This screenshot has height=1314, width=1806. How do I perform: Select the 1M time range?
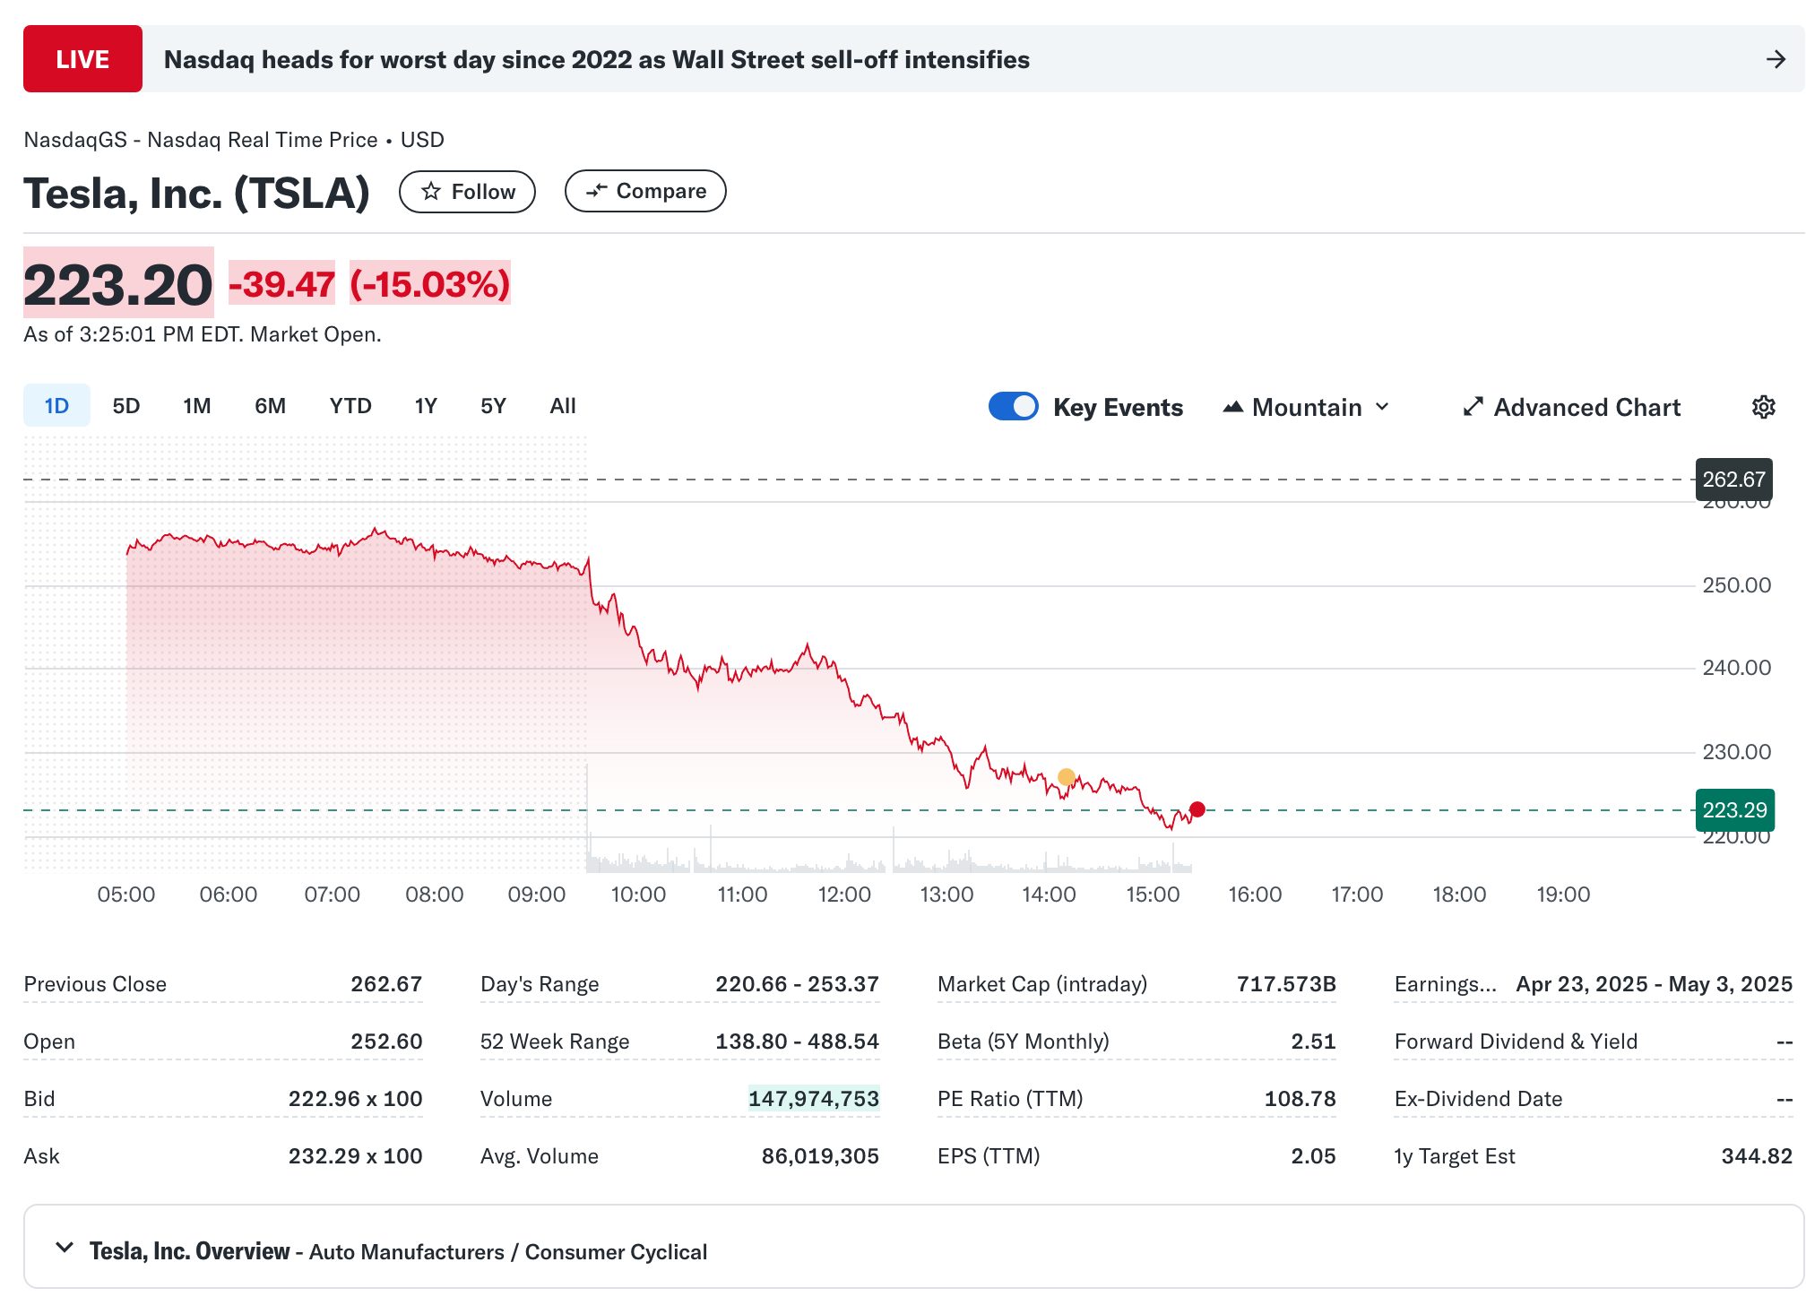click(197, 405)
